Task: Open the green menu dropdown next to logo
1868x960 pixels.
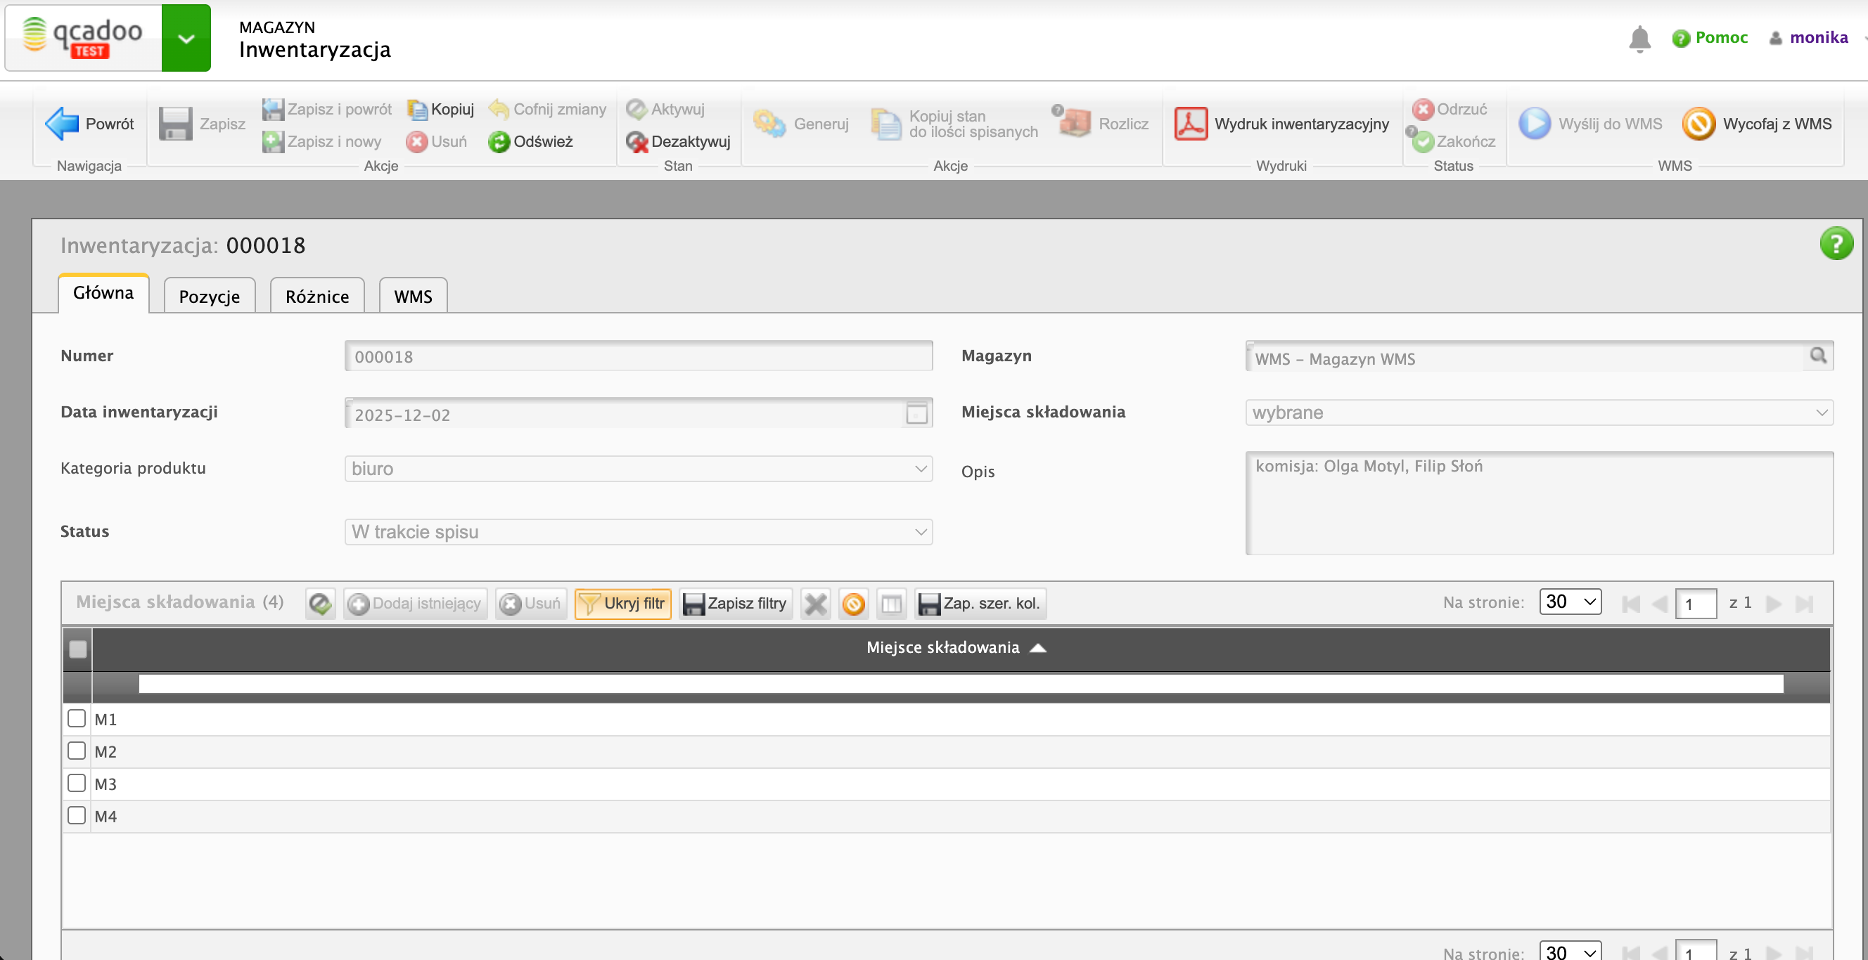Action: pos(186,39)
